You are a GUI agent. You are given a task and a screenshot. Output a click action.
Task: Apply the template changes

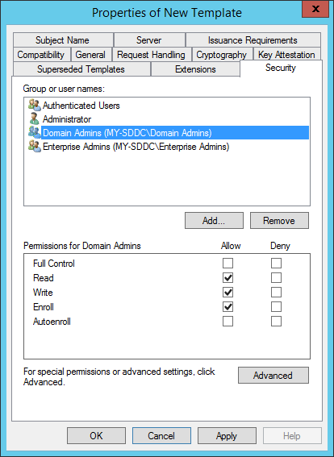227,436
